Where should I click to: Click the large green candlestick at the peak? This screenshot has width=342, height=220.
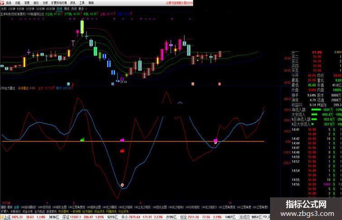tap(82, 27)
